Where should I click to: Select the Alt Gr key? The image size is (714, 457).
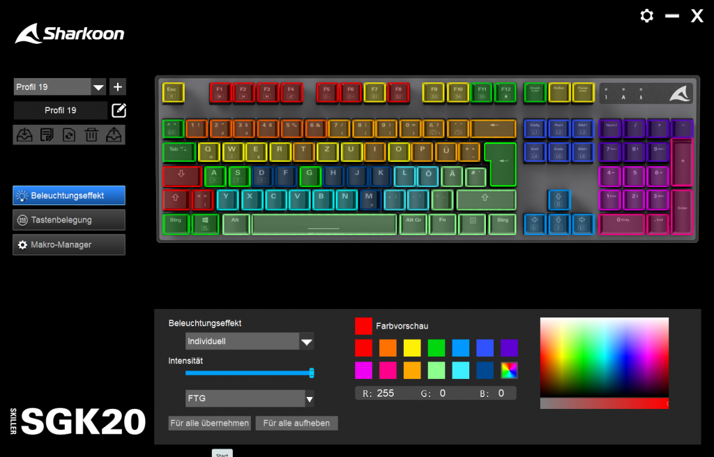[413, 224]
